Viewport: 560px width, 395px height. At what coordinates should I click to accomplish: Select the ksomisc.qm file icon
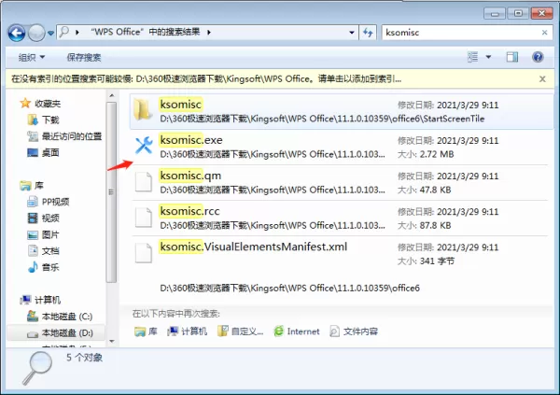click(143, 181)
